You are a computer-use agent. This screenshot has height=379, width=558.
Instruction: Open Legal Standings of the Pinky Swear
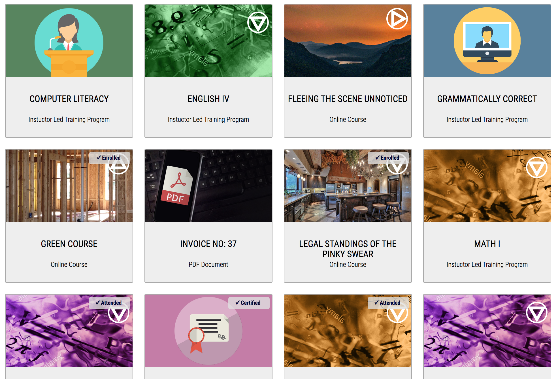point(348,249)
